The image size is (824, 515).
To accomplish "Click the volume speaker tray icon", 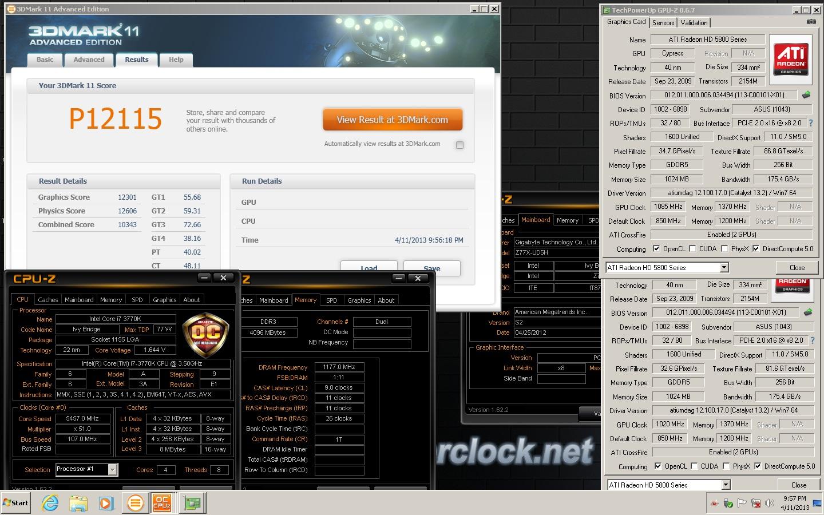I will [770, 504].
